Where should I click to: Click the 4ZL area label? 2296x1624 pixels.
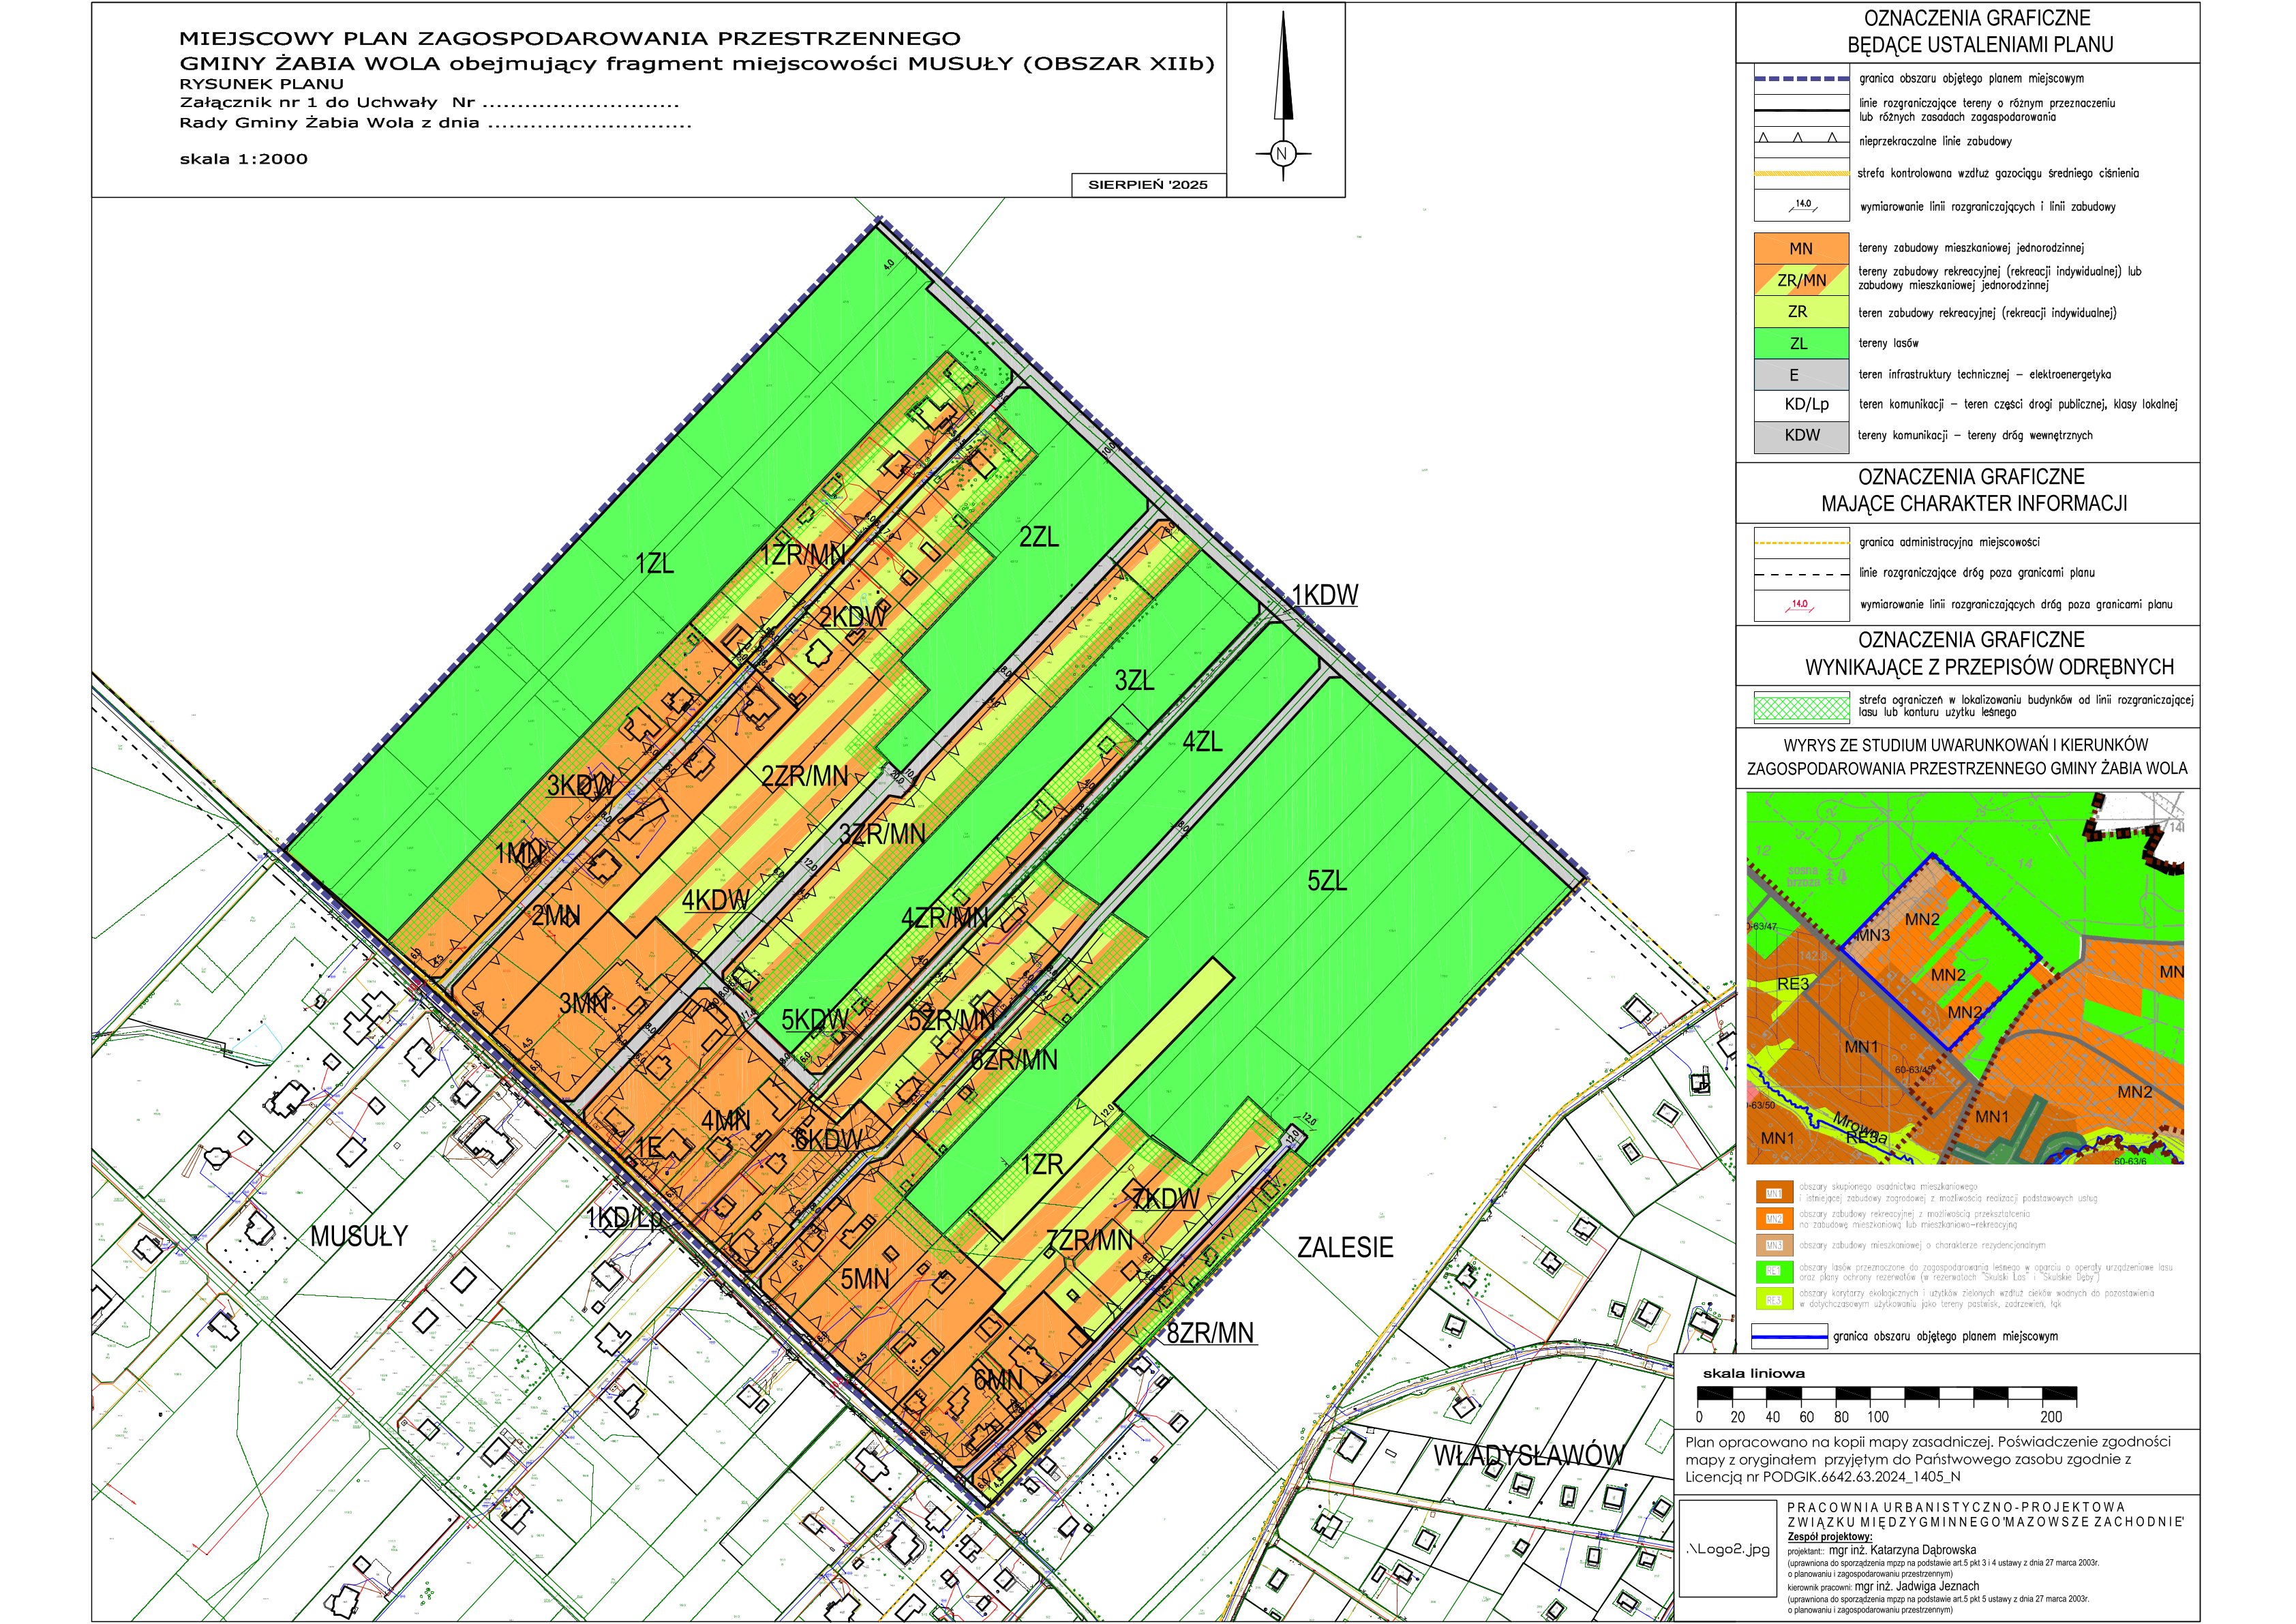coord(1202,742)
